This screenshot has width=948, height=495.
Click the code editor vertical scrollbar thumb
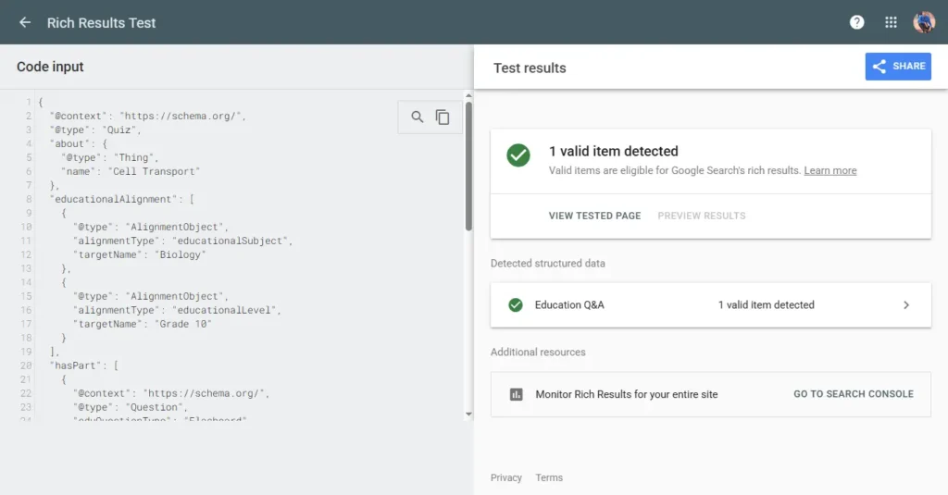point(468,167)
